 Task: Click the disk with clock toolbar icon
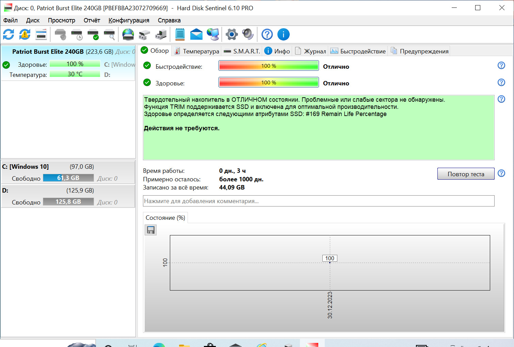77,34
